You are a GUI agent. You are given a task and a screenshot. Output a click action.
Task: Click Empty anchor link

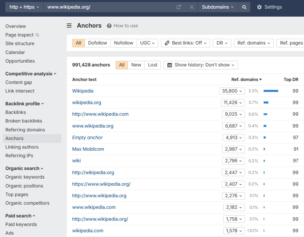coord(87,138)
